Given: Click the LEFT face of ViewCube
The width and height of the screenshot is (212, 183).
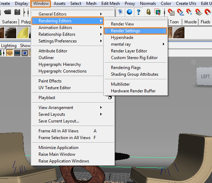Looking at the screenshot, I should (x=205, y=76).
